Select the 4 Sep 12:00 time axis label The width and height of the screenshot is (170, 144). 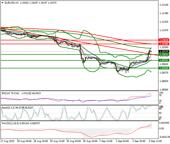pyautogui.click(x=155, y=141)
